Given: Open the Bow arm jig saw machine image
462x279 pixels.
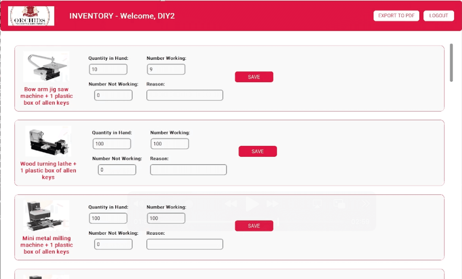Looking at the screenshot, I should [46, 66].
